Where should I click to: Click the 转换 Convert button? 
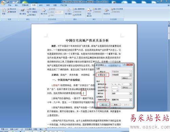pos(126,78)
